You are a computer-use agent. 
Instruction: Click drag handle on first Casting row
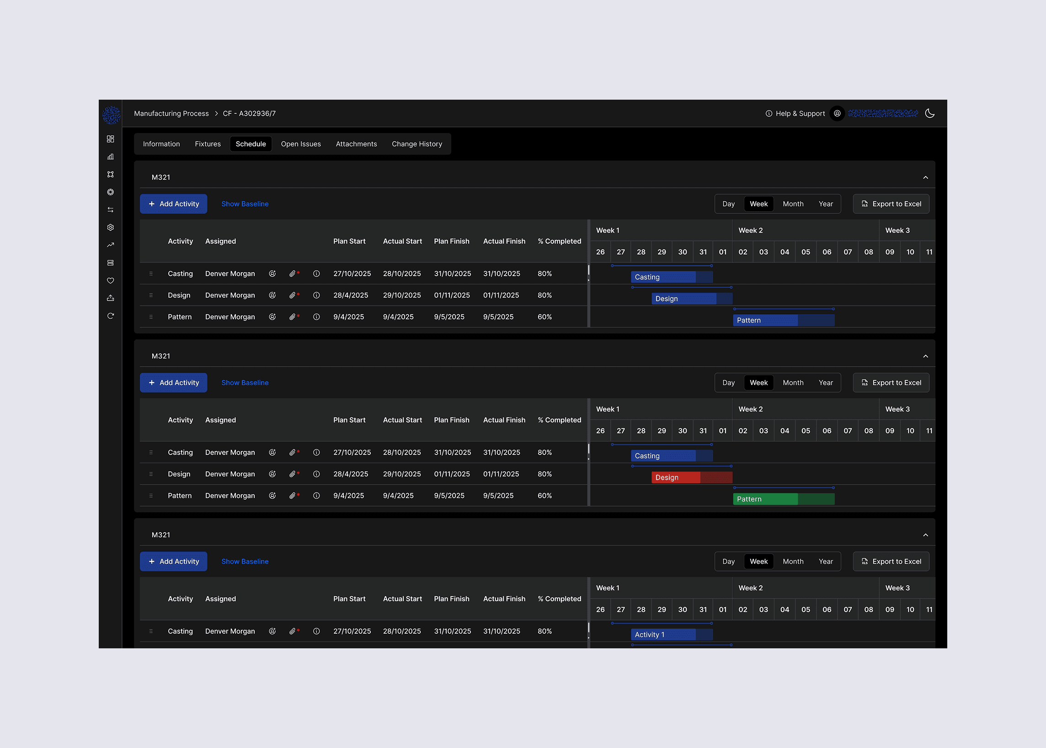coord(151,273)
